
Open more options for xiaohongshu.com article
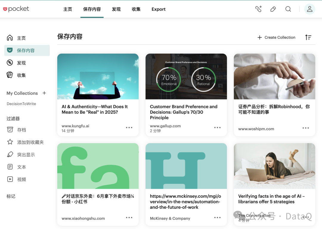129,217
